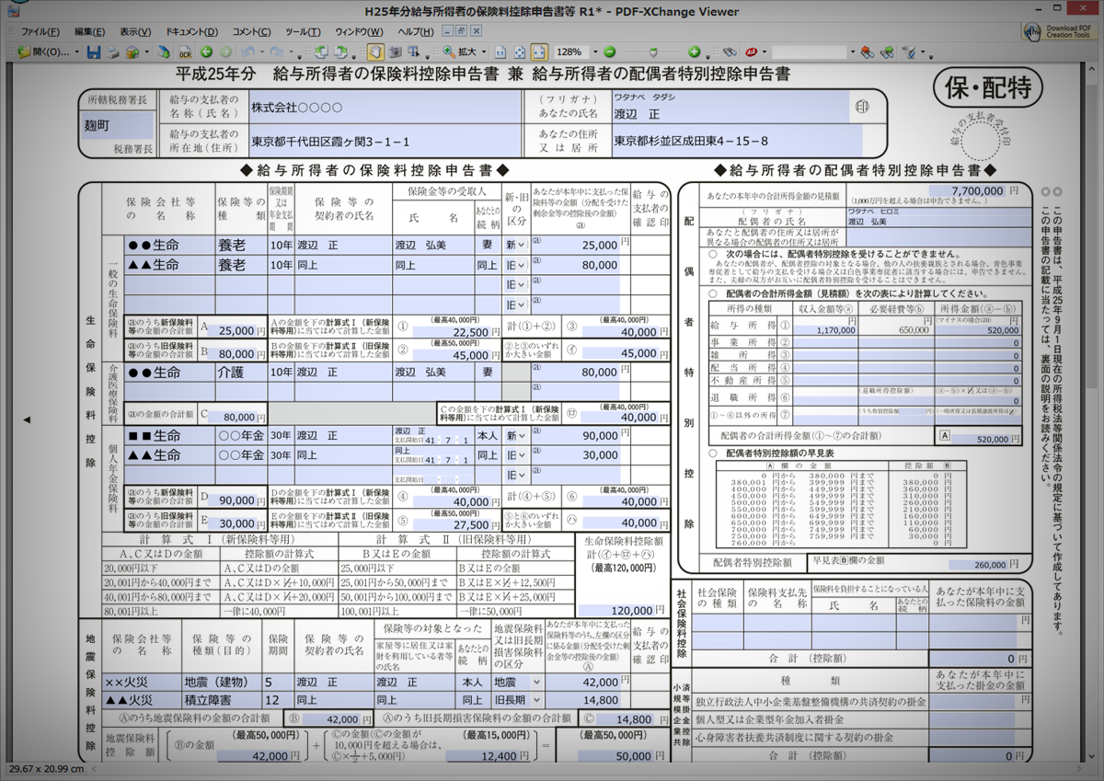Viewport: 1104px width, 781px height.
Task: Open the コメント(C) menu
Action: click(252, 31)
